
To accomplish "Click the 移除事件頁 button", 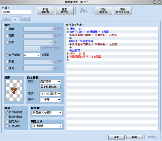I will (103, 11).
